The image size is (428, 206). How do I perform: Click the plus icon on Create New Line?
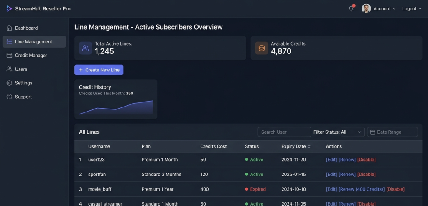pos(81,70)
